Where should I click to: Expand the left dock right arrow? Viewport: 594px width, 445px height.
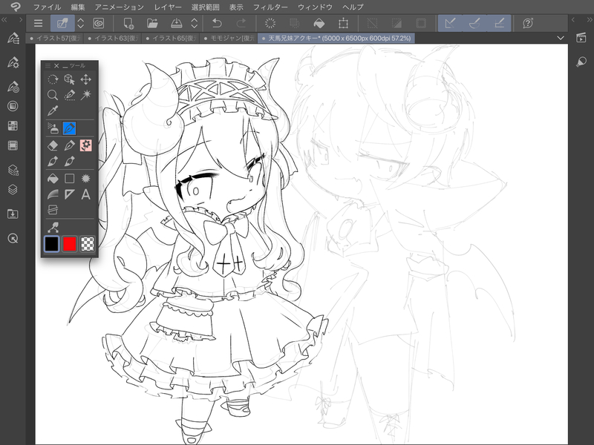[x=21, y=20]
